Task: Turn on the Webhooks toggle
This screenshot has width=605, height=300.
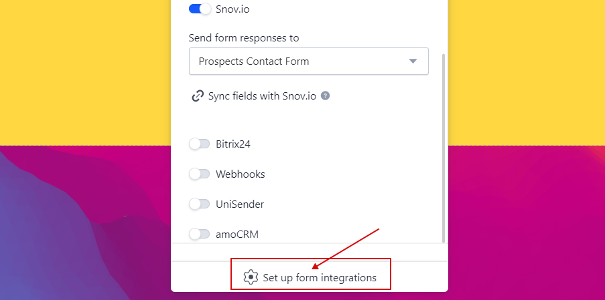Action: [200, 174]
